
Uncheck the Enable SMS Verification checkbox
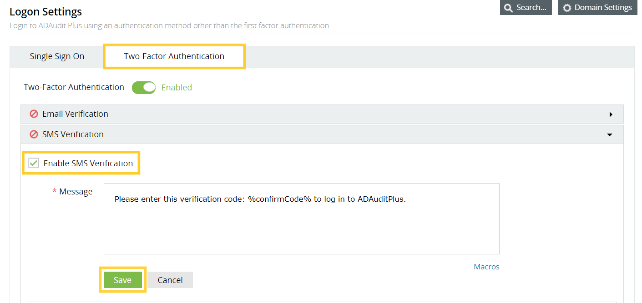point(34,163)
